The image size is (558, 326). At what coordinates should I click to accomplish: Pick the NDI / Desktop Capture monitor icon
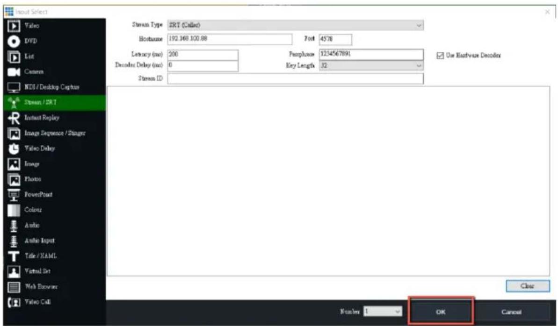click(14, 87)
